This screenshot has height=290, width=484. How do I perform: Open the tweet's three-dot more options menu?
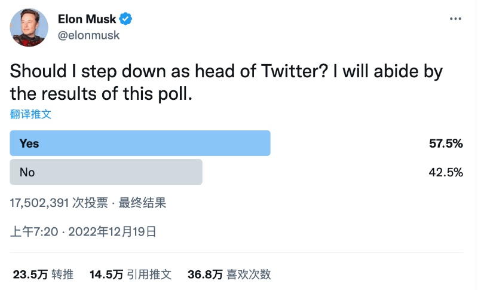(x=455, y=20)
